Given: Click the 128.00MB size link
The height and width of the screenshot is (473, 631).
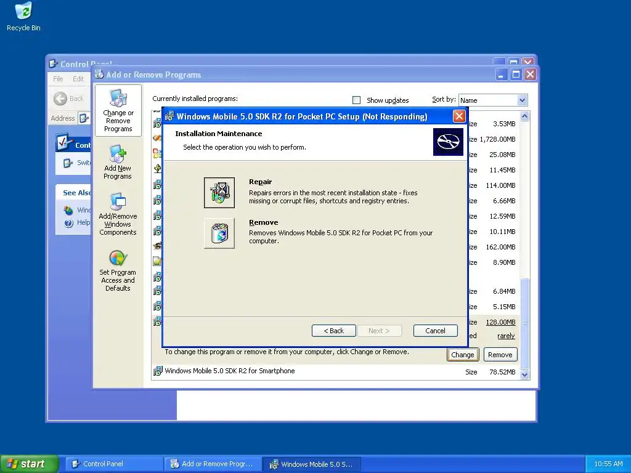Looking at the screenshot, I should [500, 322].
